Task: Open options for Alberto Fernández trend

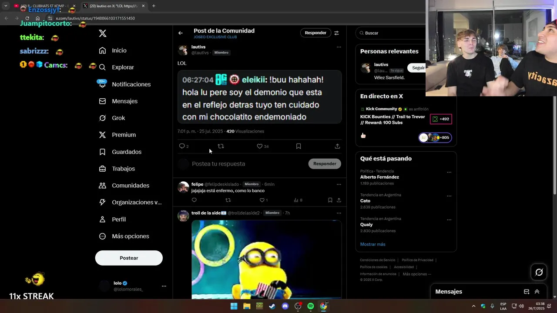Action: point(449,172)
